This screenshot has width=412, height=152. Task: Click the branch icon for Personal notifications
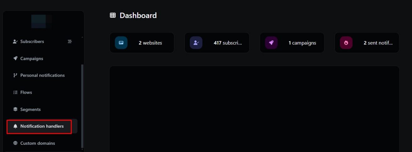[x=15, y=75]
